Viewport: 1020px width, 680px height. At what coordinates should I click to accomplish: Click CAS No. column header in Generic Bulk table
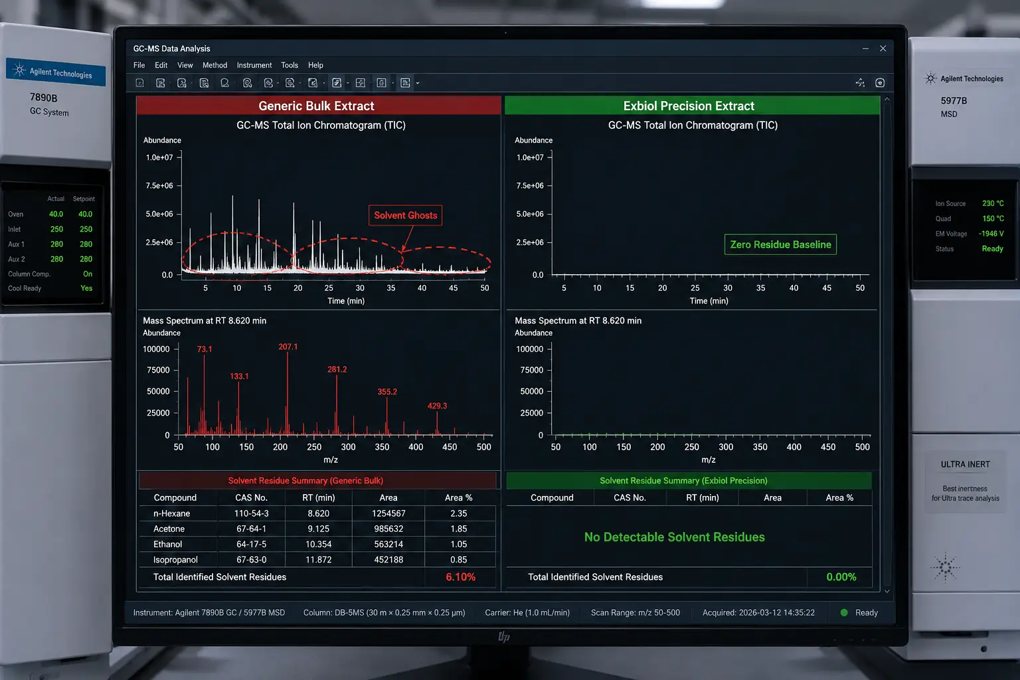click(x=252, y=497)
